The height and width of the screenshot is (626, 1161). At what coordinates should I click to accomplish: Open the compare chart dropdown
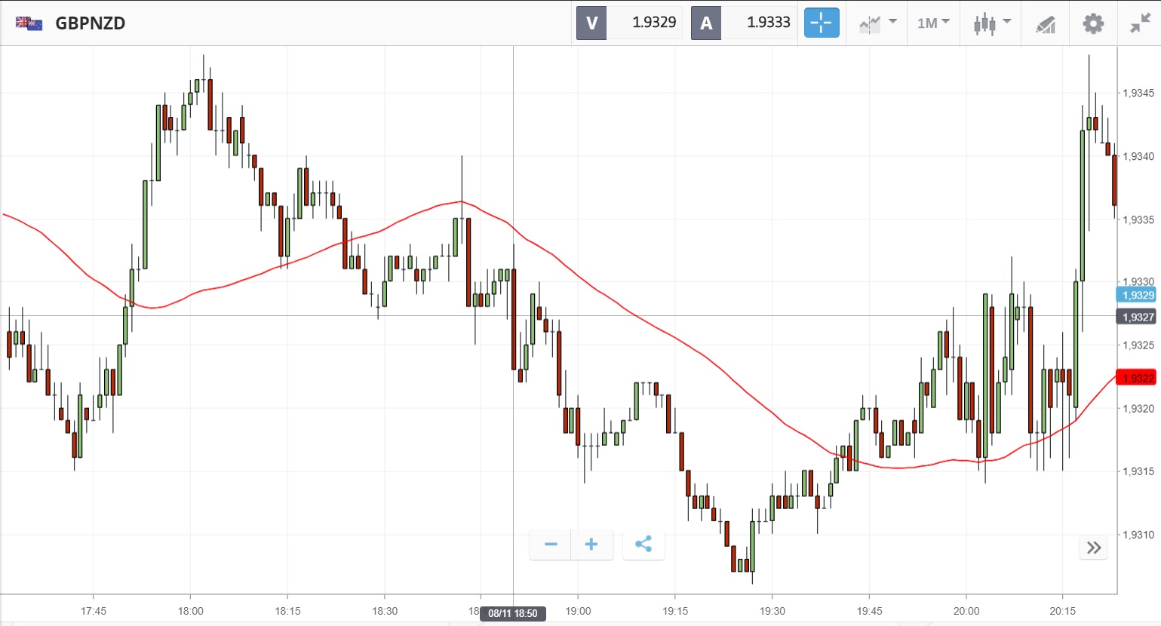(x=877, y=23)
